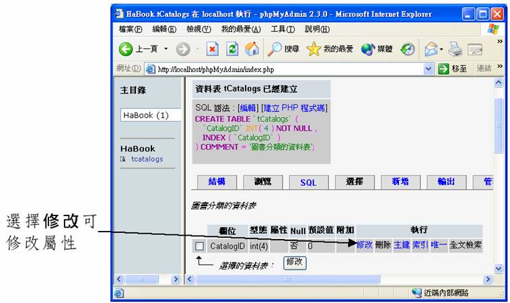Expand the toolbar overflow chevron
The height and width of the screenshot is (303, 510).
(x=500, y=41)
